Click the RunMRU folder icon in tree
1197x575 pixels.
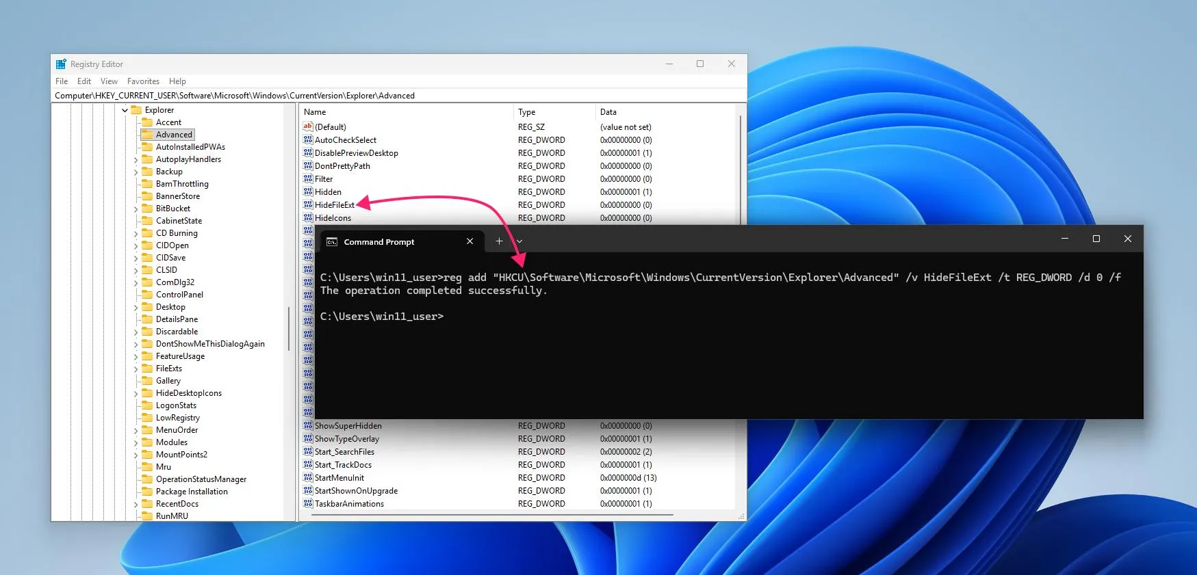147,516
